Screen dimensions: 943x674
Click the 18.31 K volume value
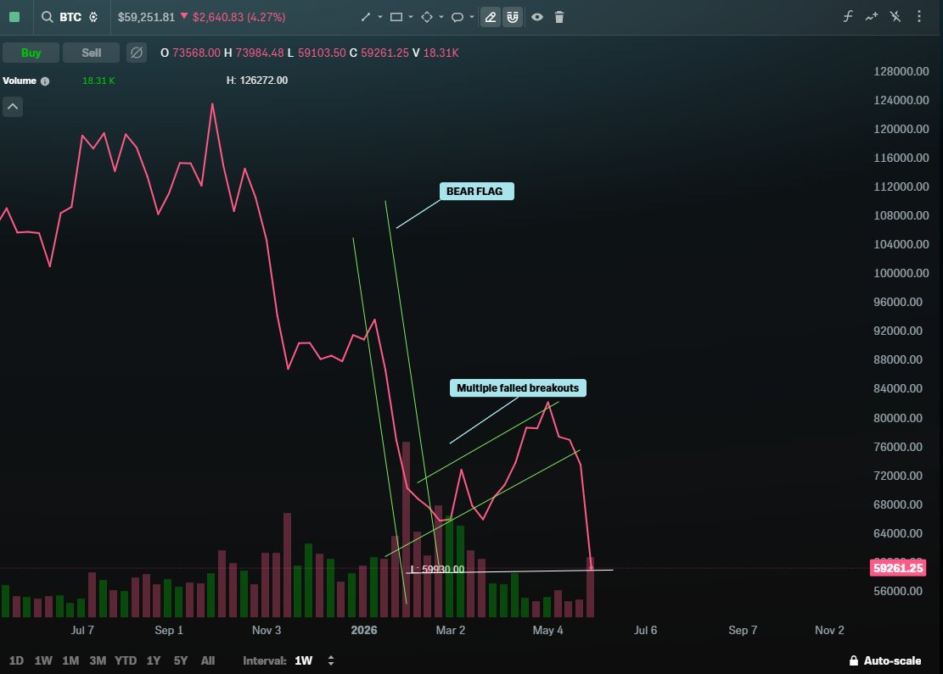pyautogui.click(x=98, y=81)
